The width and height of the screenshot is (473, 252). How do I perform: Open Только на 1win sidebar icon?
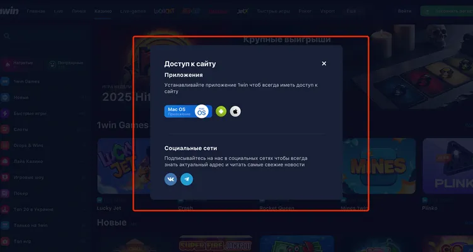point(5,225)
